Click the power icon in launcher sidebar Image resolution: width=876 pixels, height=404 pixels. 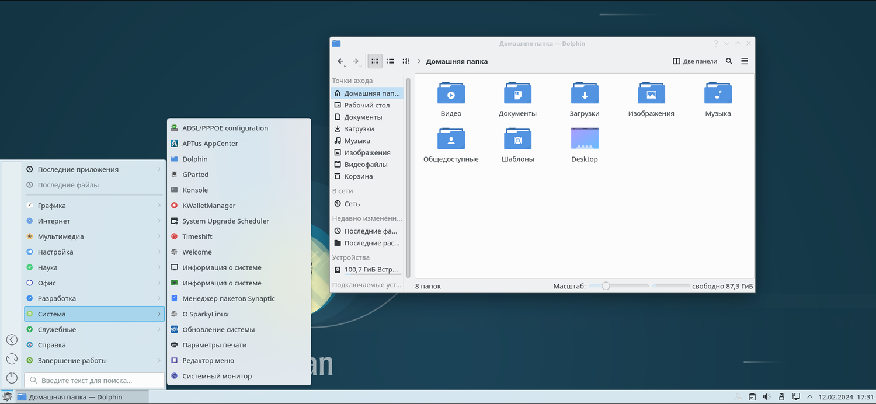coord(12,378)
